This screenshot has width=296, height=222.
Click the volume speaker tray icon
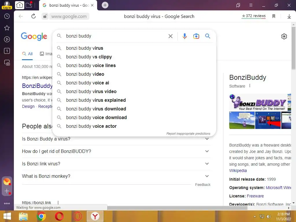pyautogui.click(x=269, y=217)
